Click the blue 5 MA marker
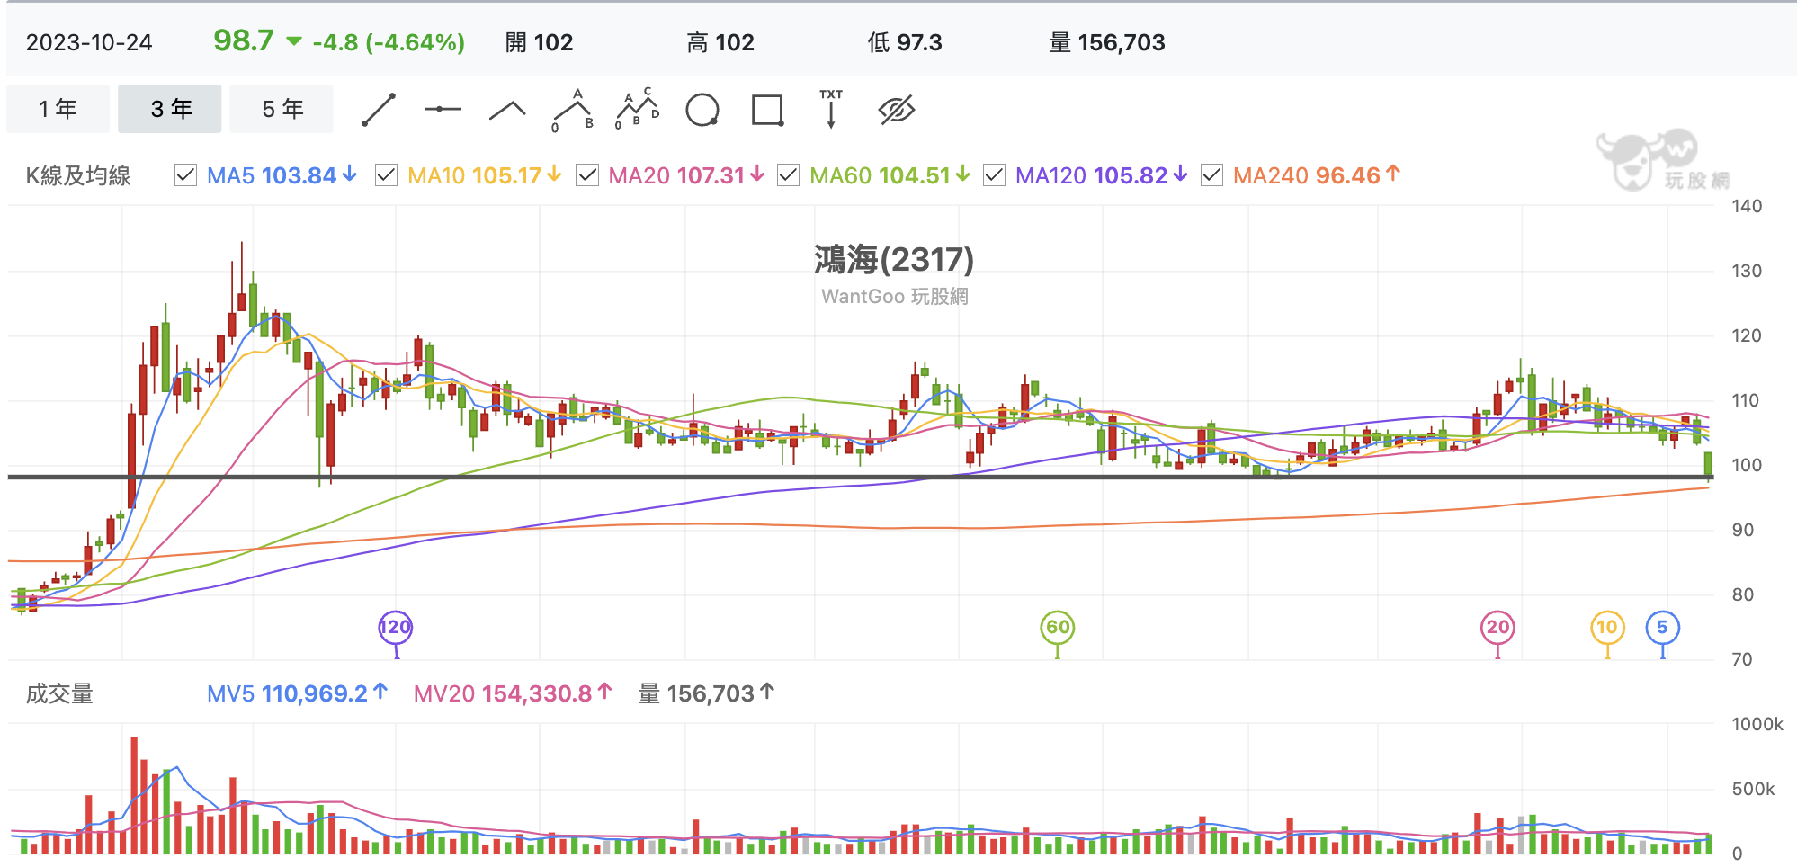The image size is (1797, 867). [x=1662, y=628]
